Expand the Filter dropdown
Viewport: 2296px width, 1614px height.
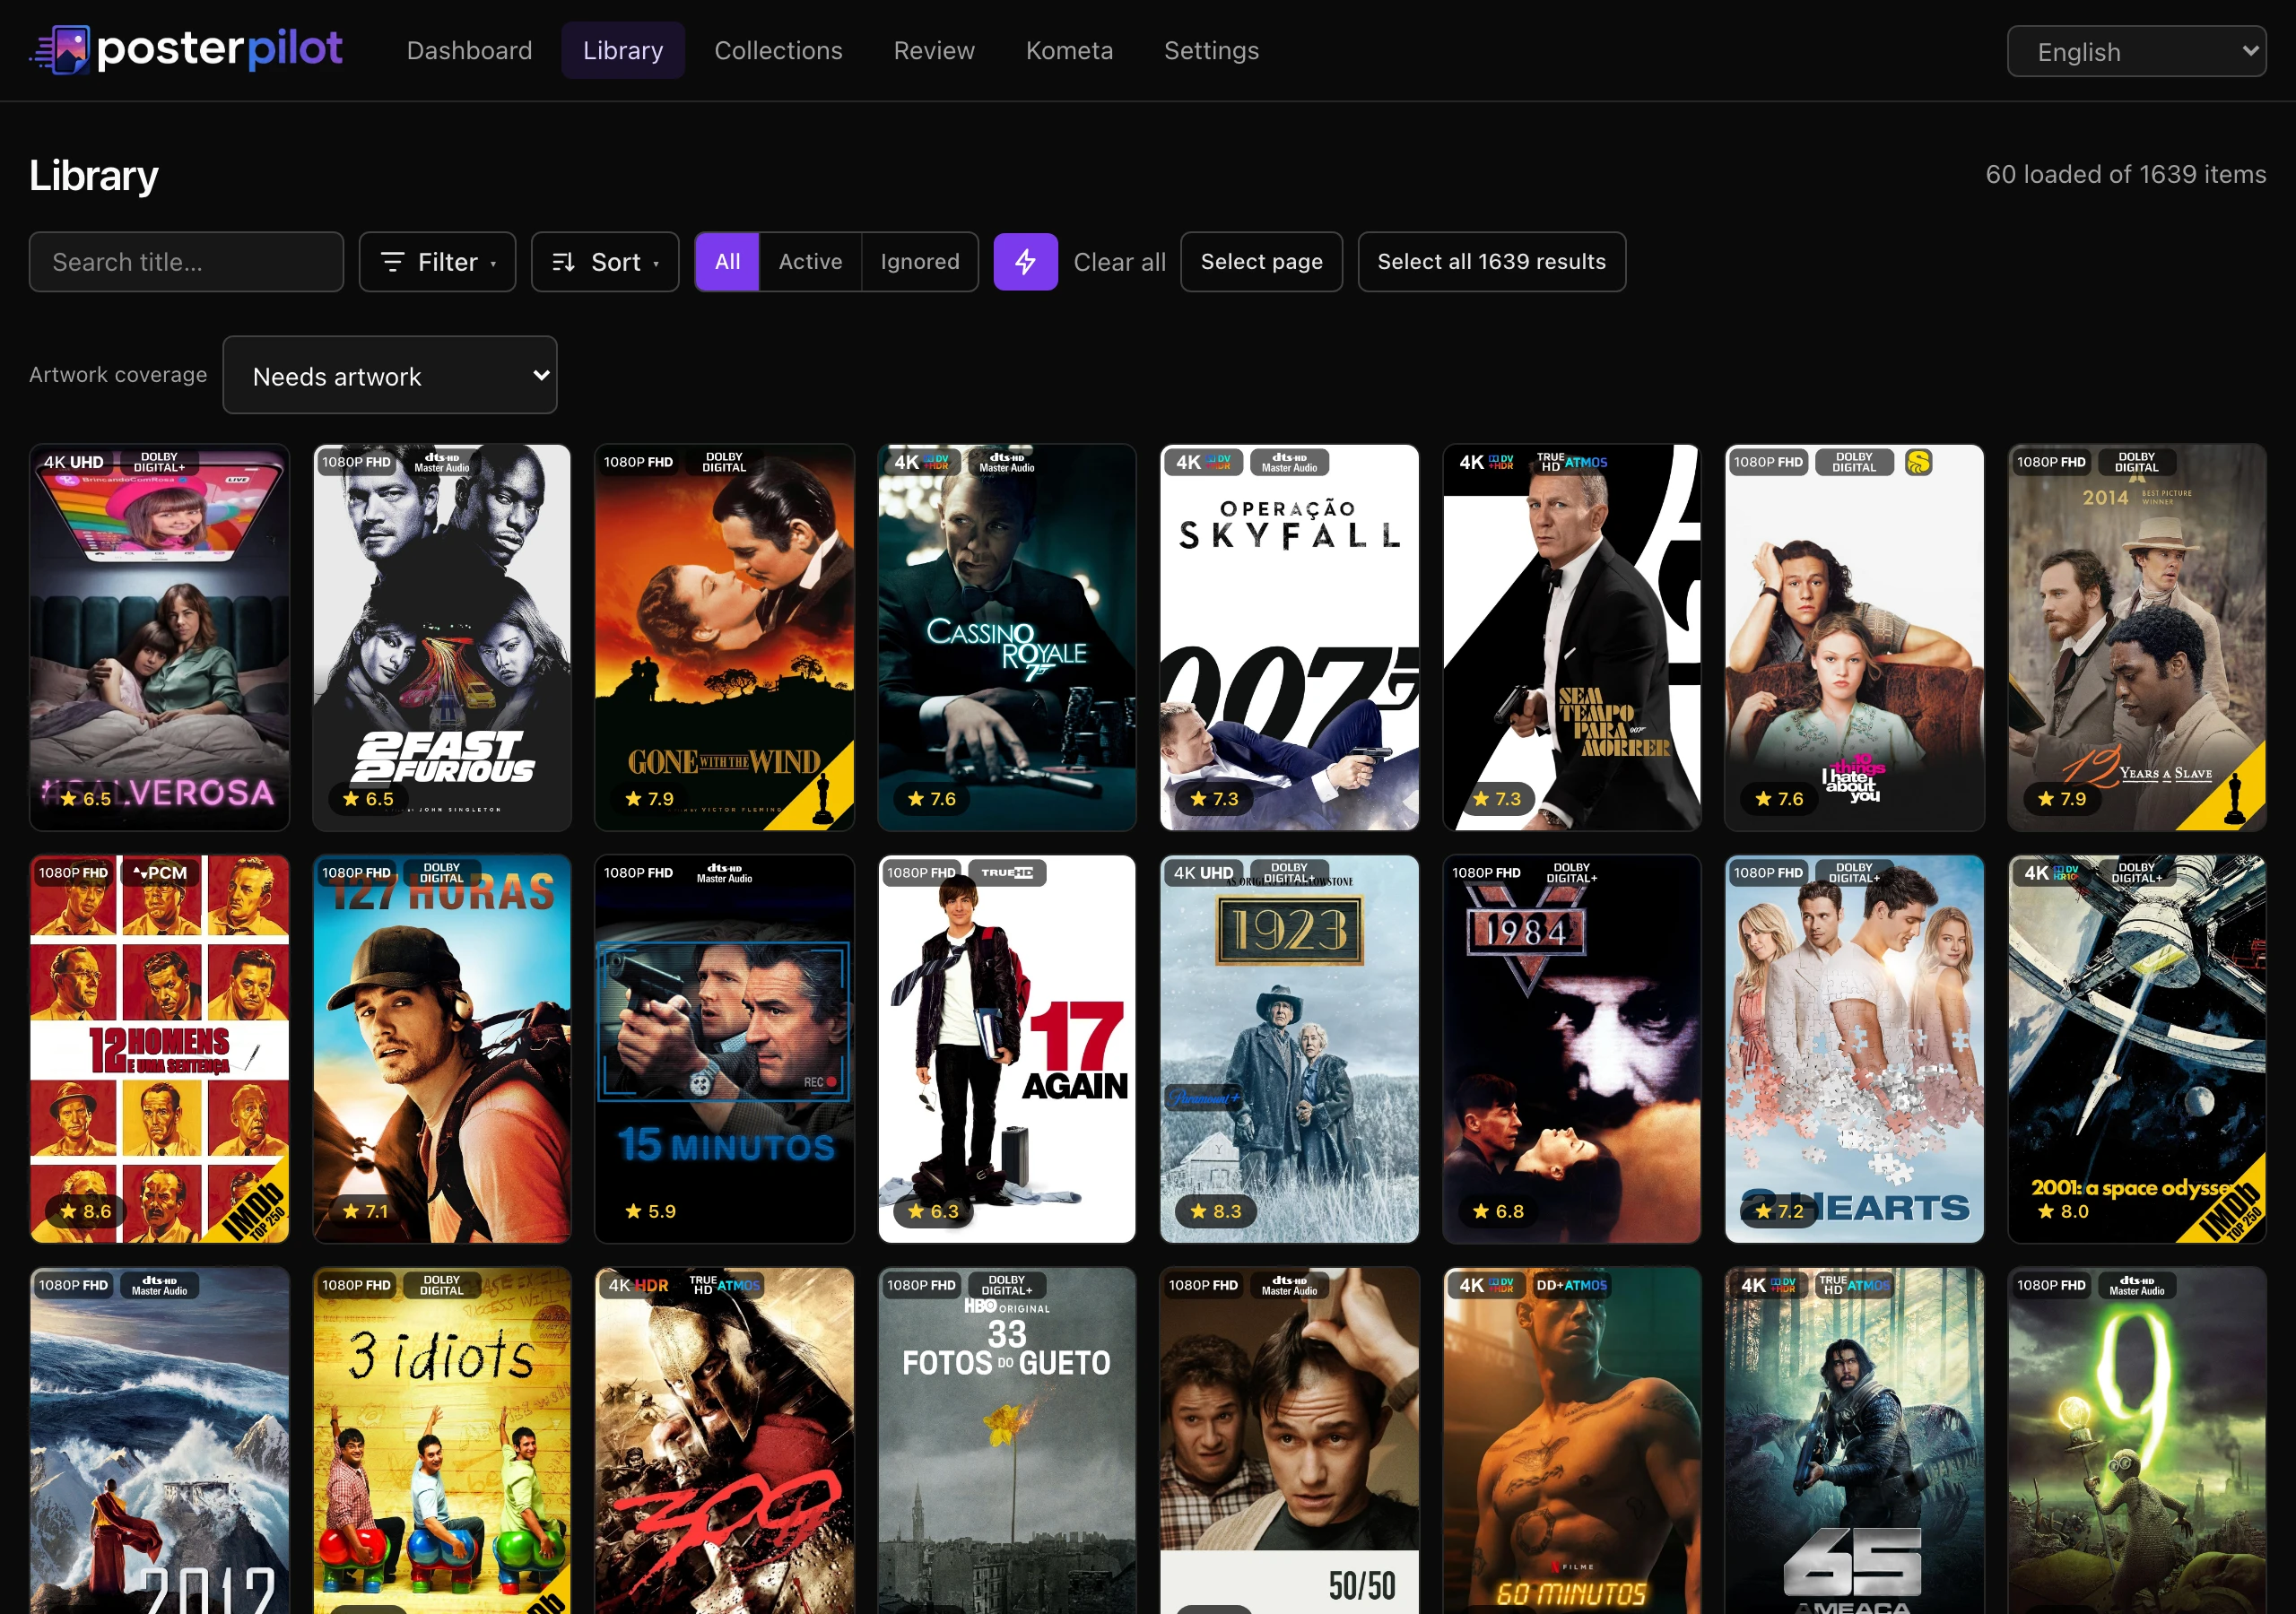438,262
